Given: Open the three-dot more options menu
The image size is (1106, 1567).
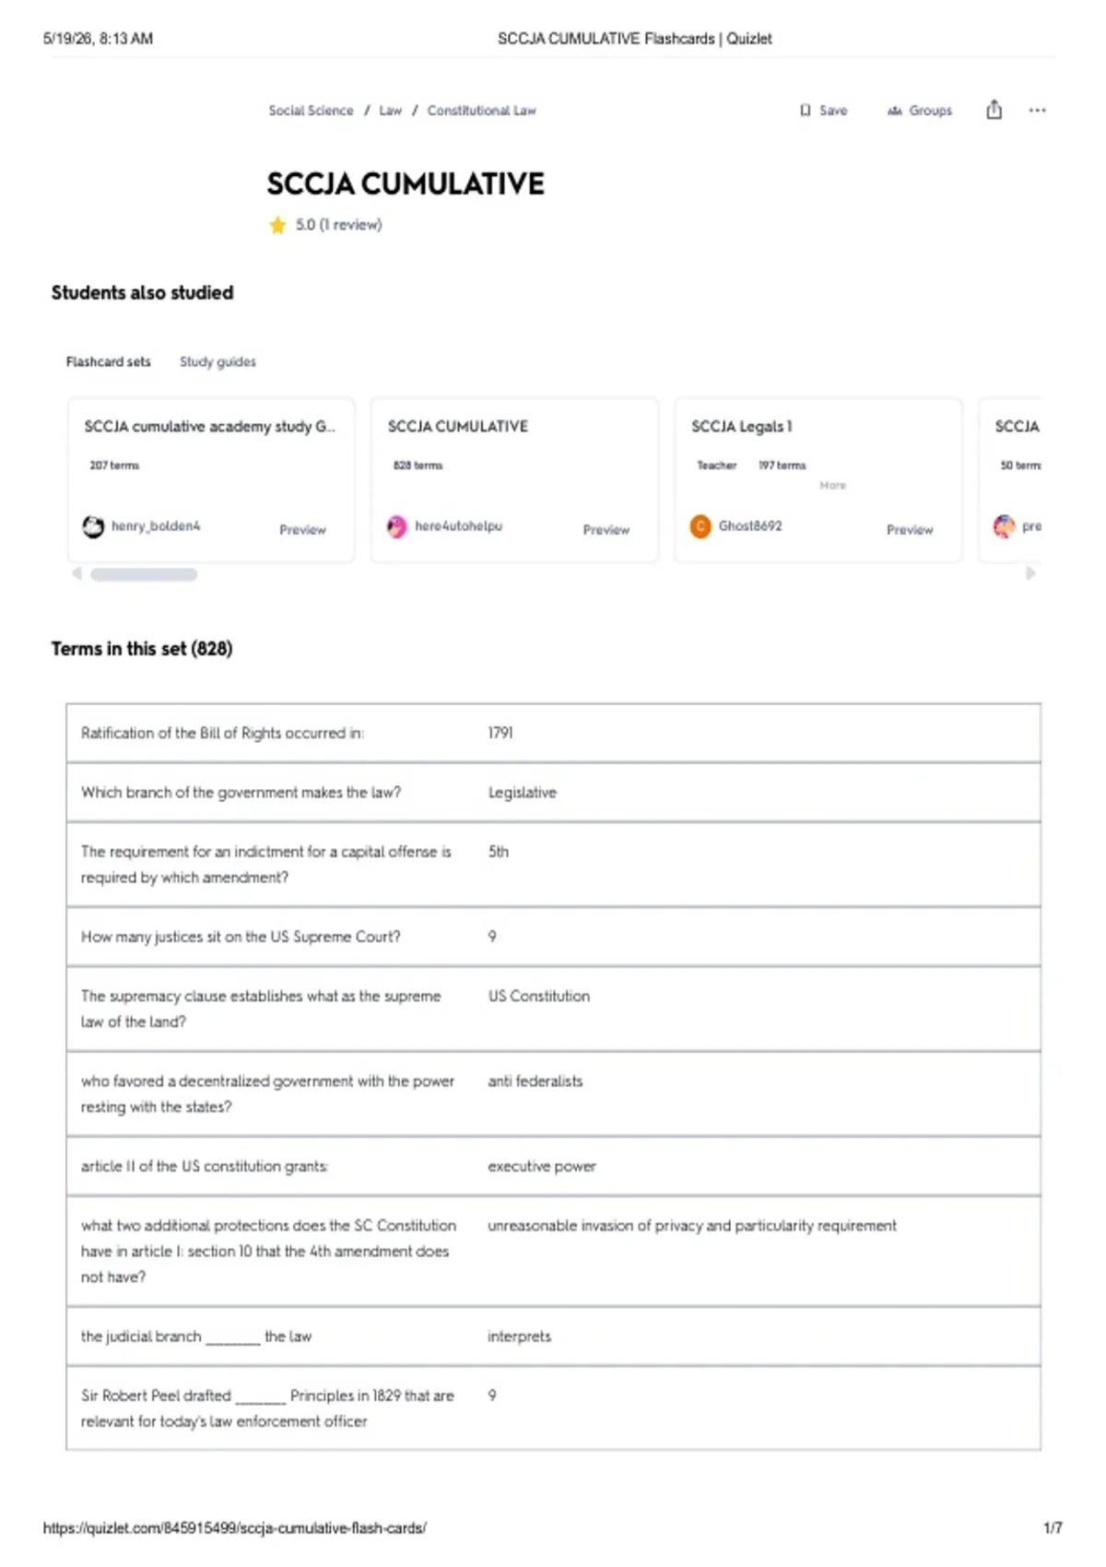Looking at the screenshot, I should [x=1037, y=111].
